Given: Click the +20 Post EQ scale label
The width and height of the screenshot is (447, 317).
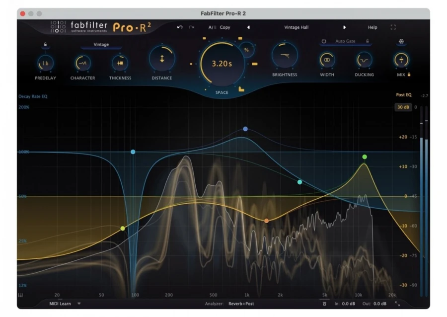Looking at the screenshot, I should click(x=403, y=137).
